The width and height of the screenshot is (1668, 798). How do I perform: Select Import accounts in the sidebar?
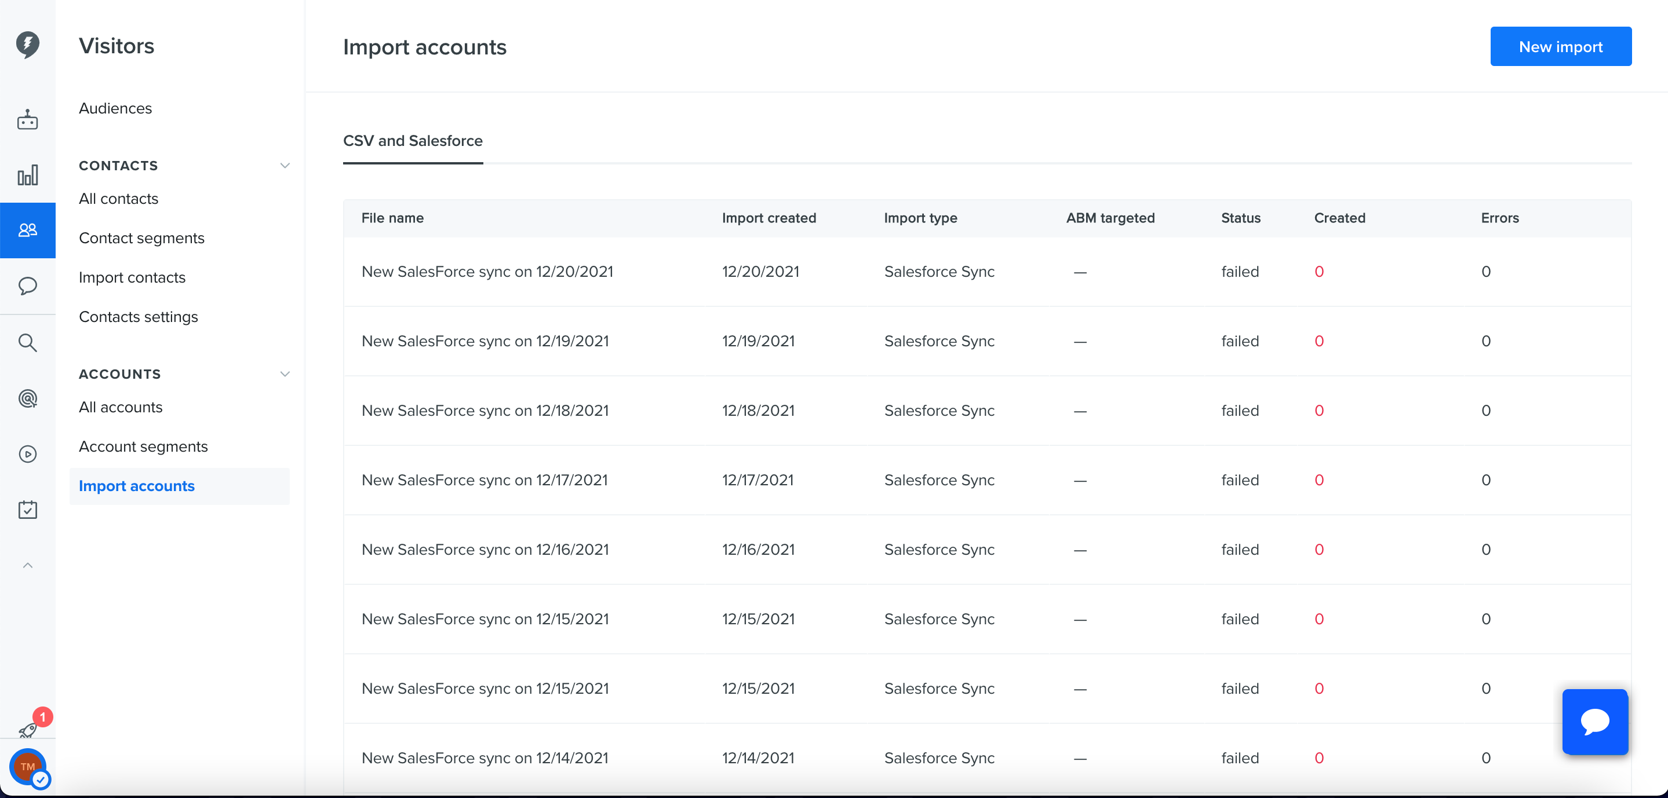pos(179,486)
